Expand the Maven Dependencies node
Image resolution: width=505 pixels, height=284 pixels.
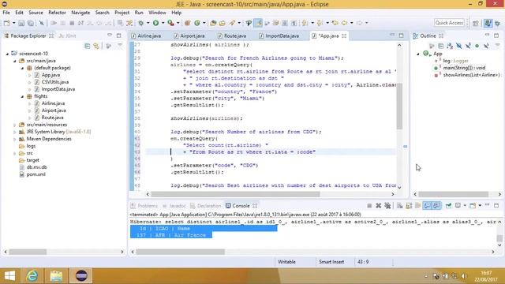pos(14,139)
